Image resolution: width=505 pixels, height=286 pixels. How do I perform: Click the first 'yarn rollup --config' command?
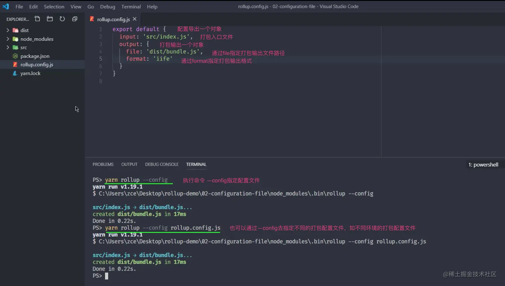(x=136, y=180)
